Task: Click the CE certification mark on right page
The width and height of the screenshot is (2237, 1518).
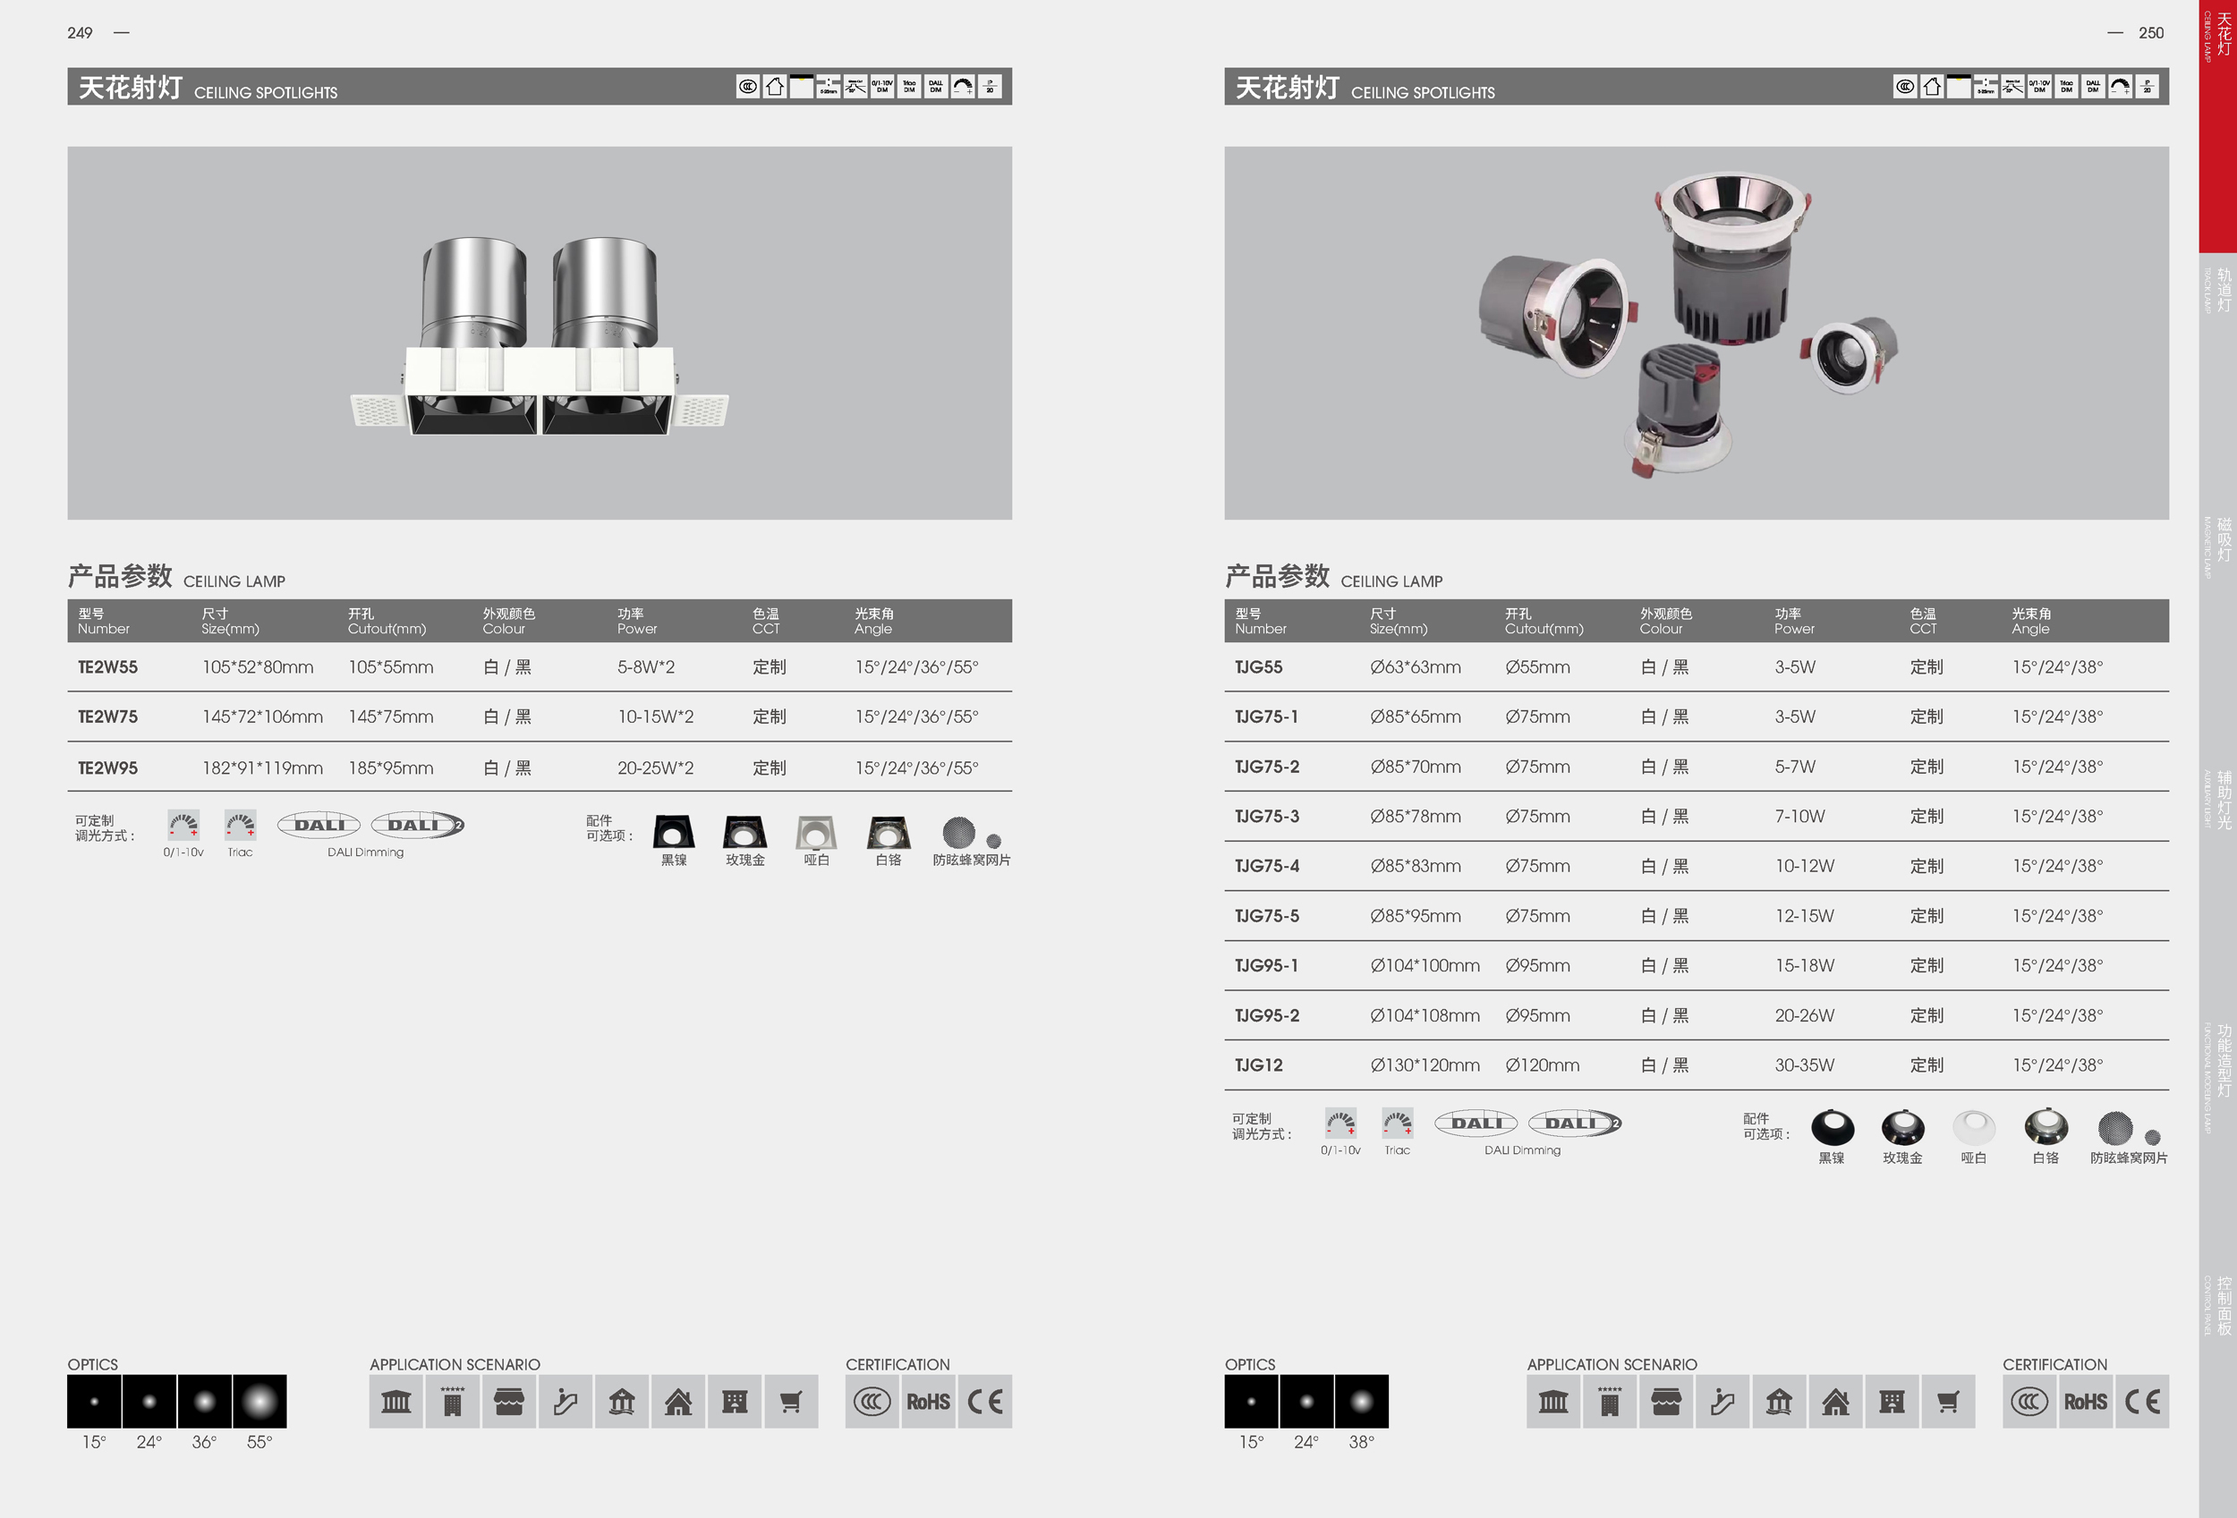Action: click(2142, 1402)
